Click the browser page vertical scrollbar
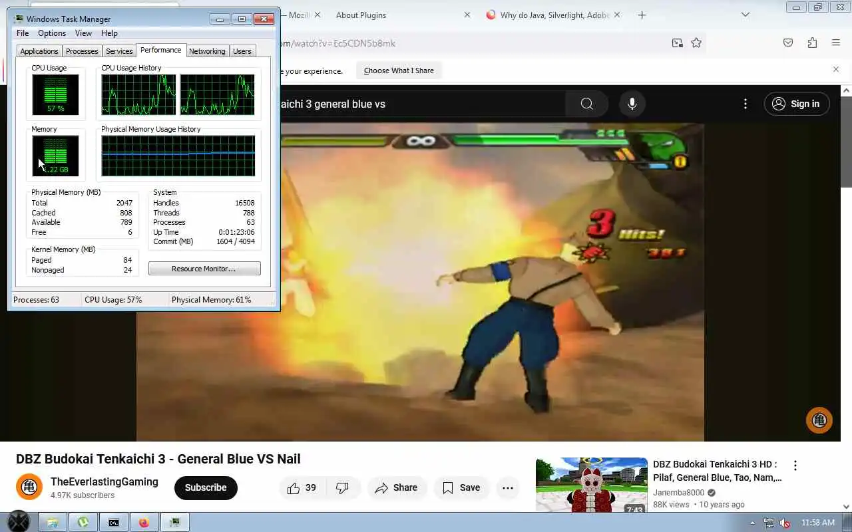This screenshot has width=852, height=532. pos(847,142)
